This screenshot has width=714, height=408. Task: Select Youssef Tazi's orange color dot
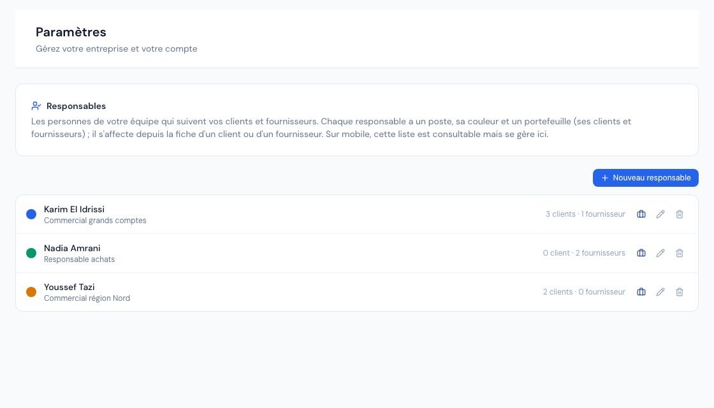tap(31, 292)
